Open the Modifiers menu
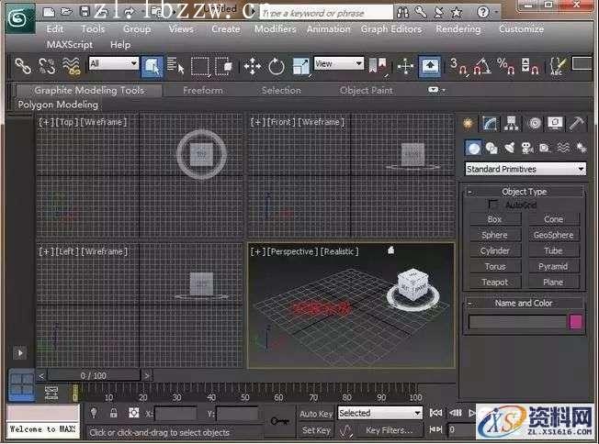Screen dimensions: 599x444 pyautogui.click(x=275, y=29)
